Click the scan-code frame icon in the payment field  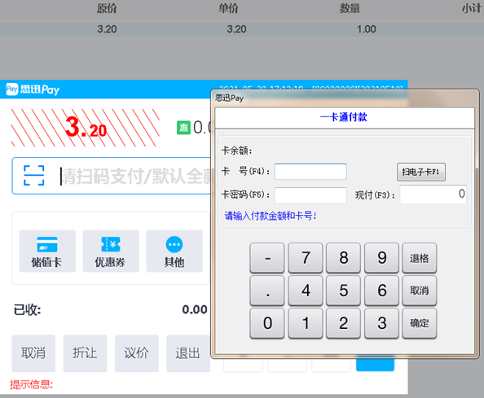(x=34, y=176)
